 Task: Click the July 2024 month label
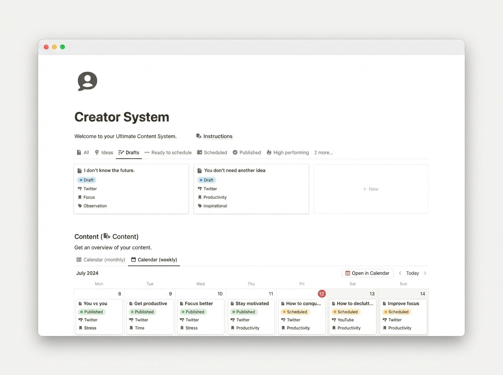click(87, 273)
